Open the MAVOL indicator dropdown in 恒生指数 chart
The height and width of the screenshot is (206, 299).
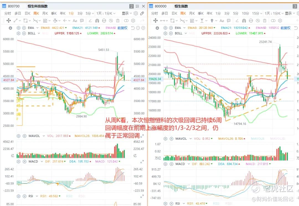point(190,139)
